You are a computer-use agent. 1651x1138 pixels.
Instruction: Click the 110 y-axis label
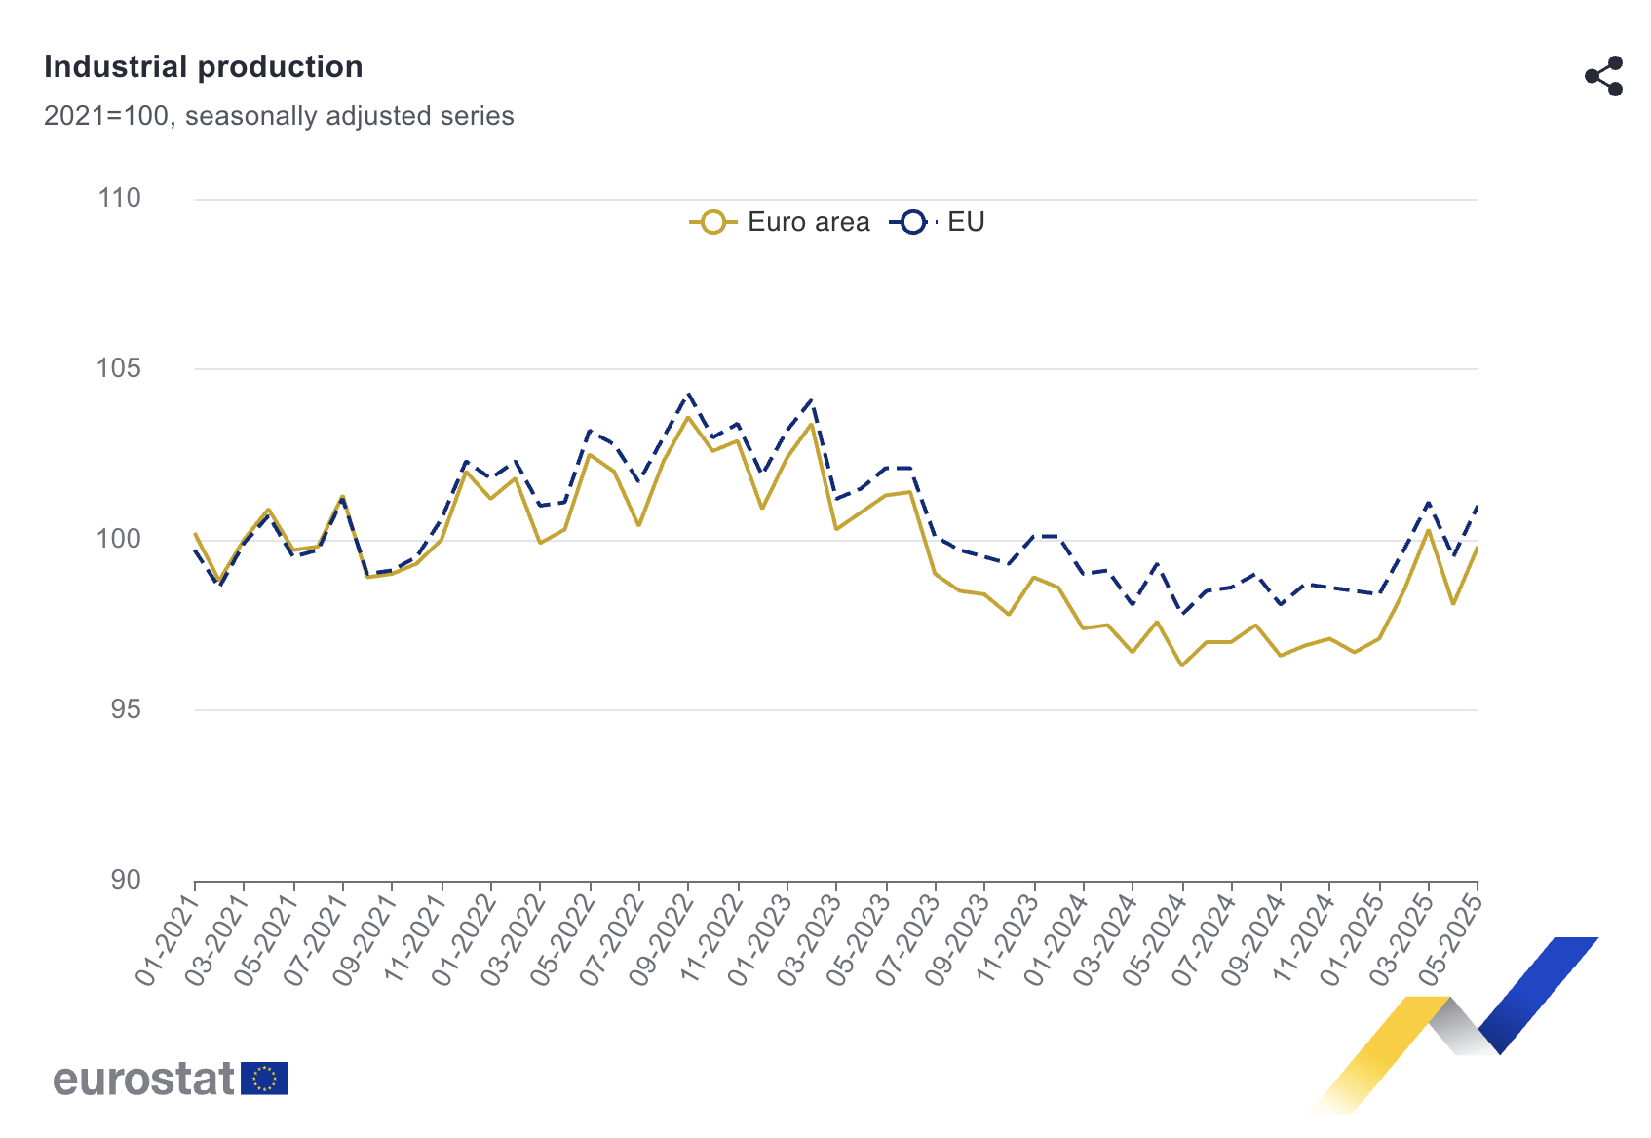click(119, 198)
